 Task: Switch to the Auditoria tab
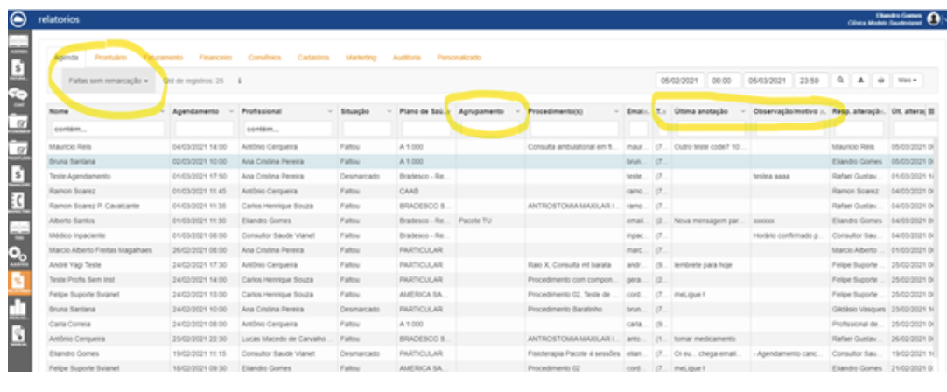[406, 58]
